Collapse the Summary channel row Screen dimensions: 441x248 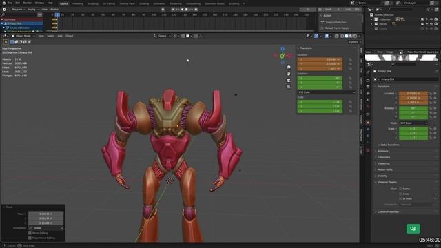pos(2,19)
